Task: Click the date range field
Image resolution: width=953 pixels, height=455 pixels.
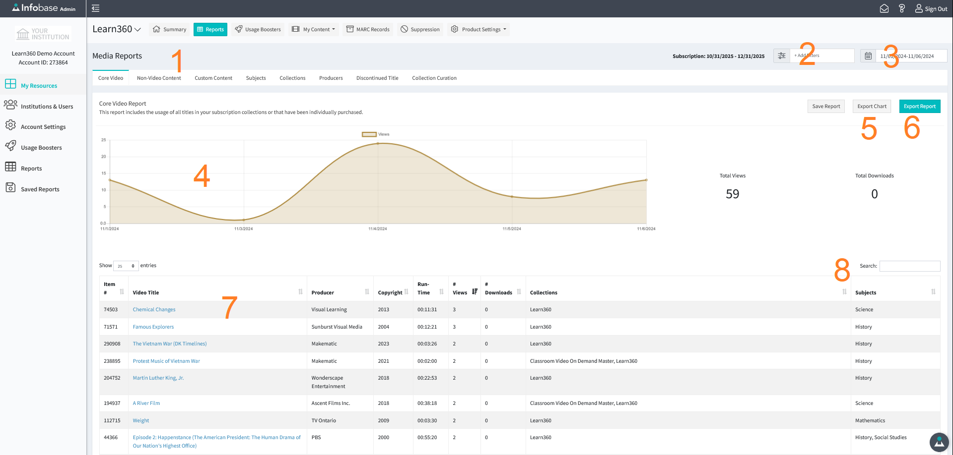Action: pyautogui.click(x=911, y=56)
